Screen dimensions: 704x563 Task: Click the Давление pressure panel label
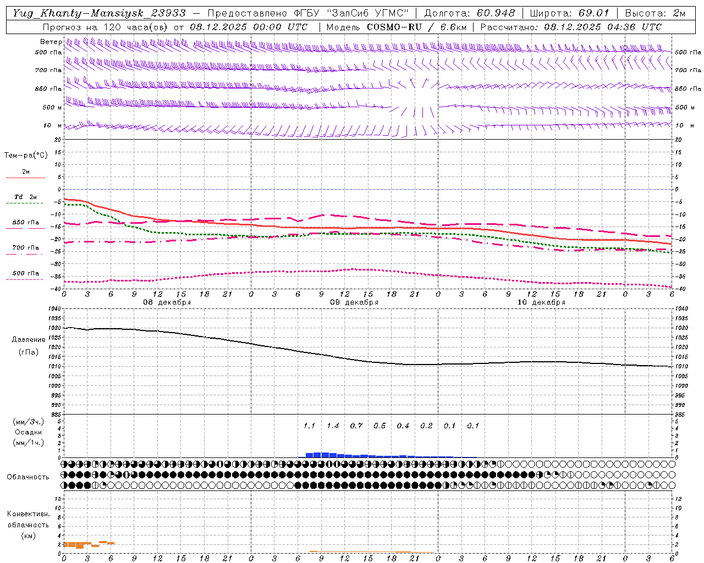coord(29,340)
